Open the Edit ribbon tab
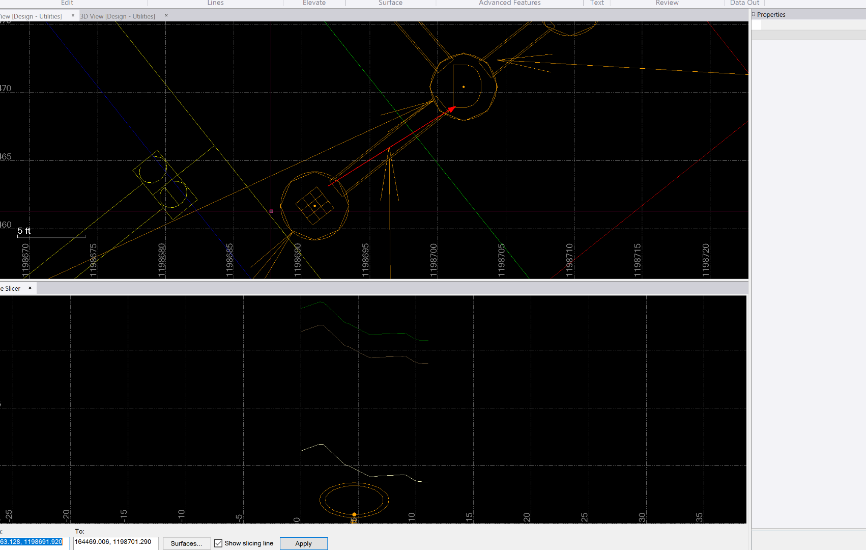 coord(67,3)
